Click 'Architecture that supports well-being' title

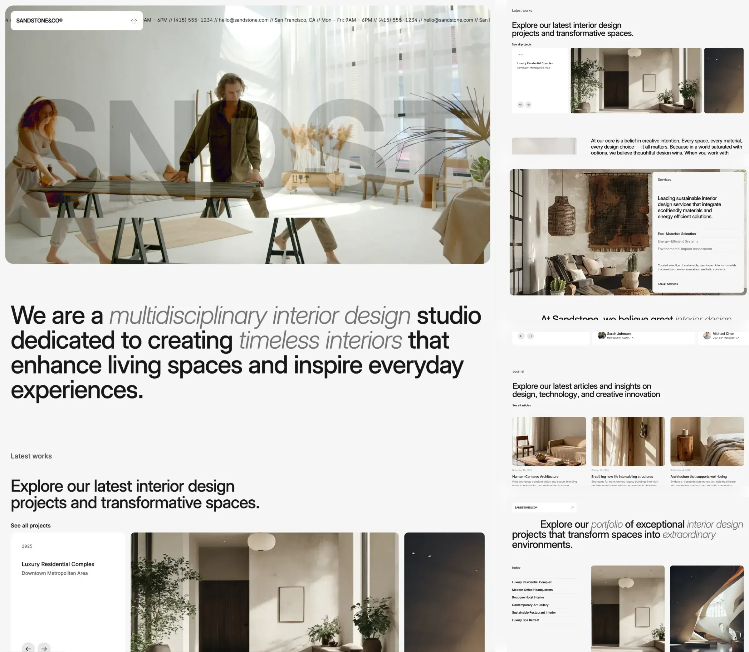point(698,477)
